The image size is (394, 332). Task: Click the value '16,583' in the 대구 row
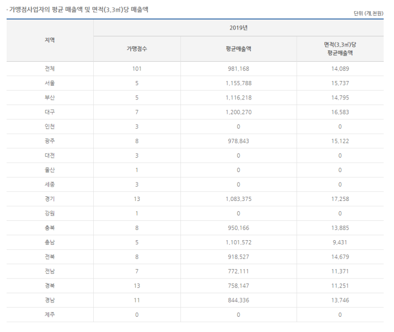[340, 112]
